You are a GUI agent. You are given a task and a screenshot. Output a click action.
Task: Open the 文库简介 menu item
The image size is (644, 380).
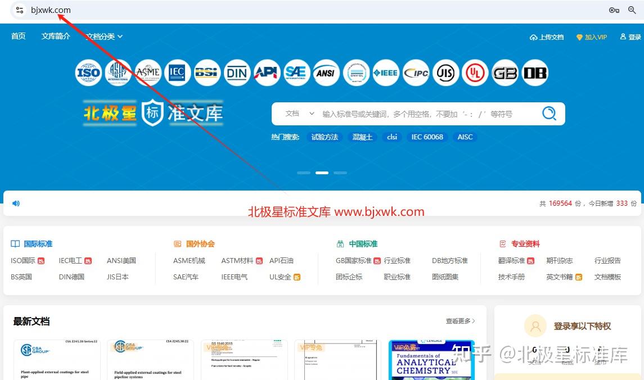tap(55, 36)
